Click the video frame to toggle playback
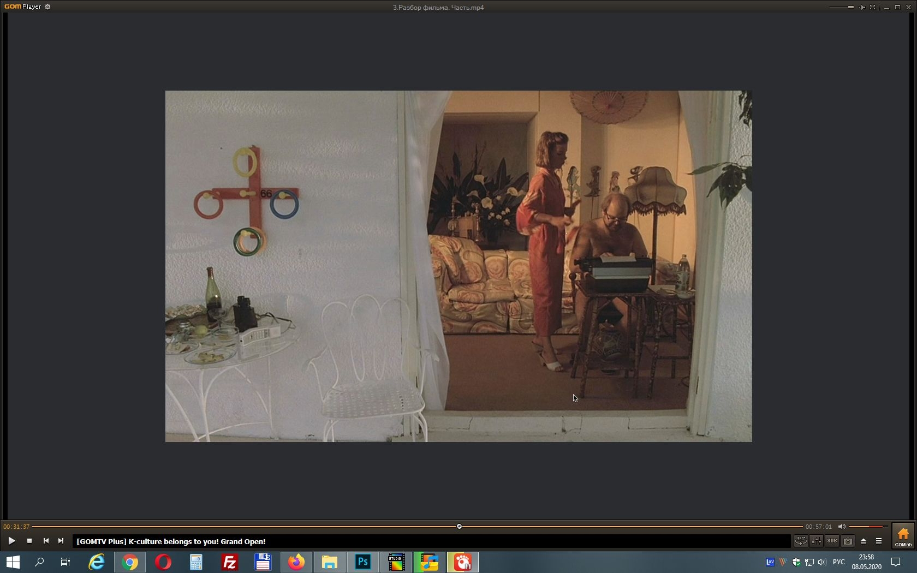 [x=458, y=266]
